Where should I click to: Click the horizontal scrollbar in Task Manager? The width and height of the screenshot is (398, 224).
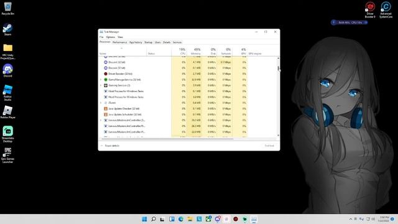pyautogui.click(x=167, y=139)
